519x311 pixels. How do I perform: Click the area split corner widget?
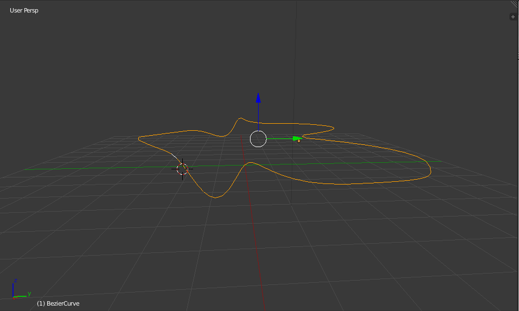(515, 4)
